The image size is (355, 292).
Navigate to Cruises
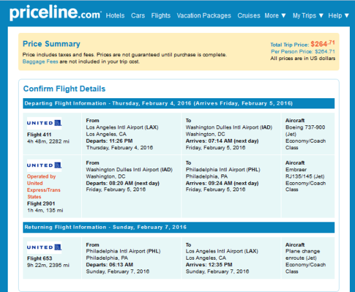point(249,16)
